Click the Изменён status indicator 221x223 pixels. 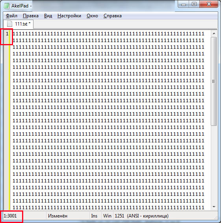[x=58, y=216]
